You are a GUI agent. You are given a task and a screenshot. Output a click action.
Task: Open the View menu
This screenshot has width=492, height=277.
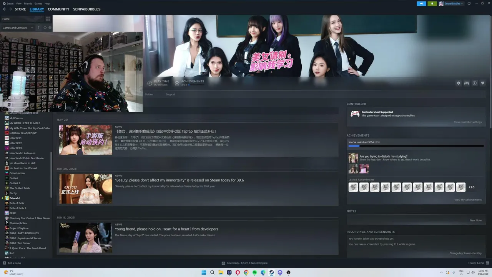pos(18,3)
